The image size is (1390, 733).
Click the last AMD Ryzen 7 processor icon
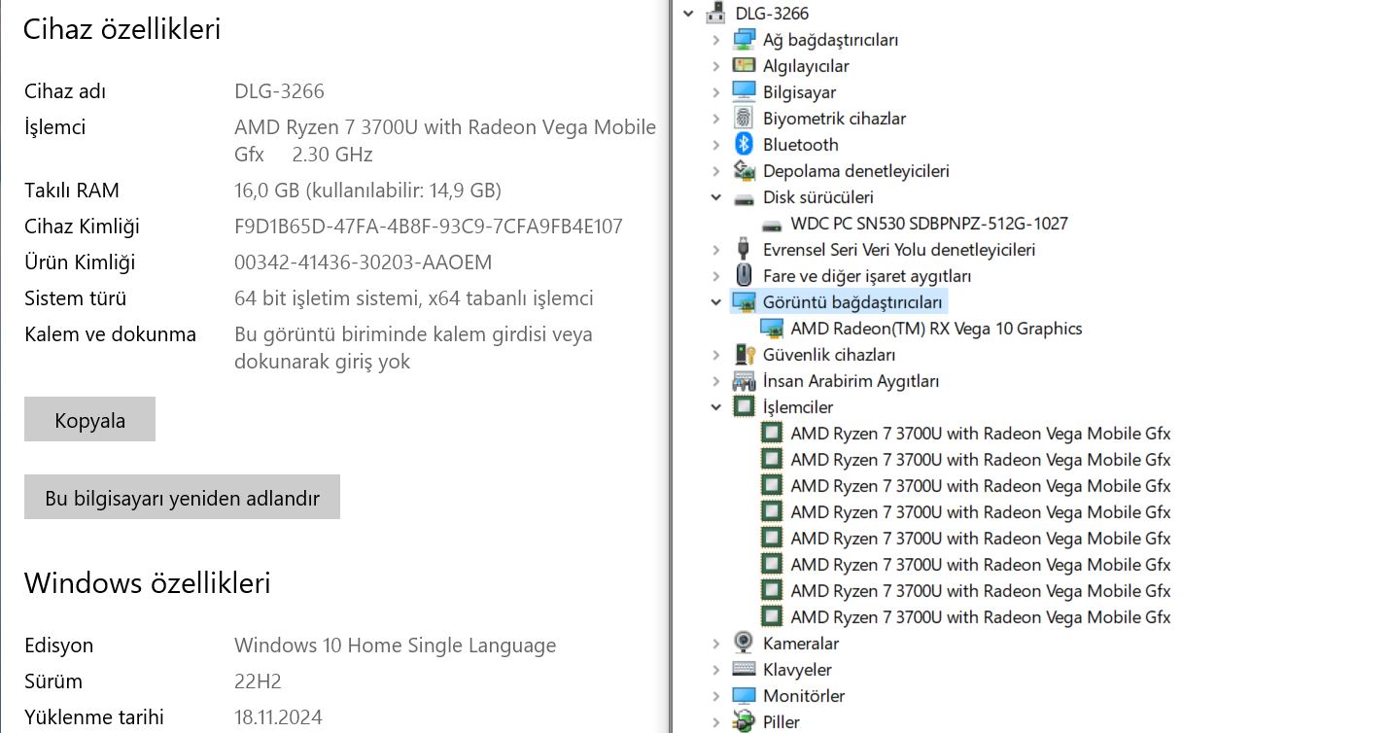pyautogui.click(x=772, y=616)
